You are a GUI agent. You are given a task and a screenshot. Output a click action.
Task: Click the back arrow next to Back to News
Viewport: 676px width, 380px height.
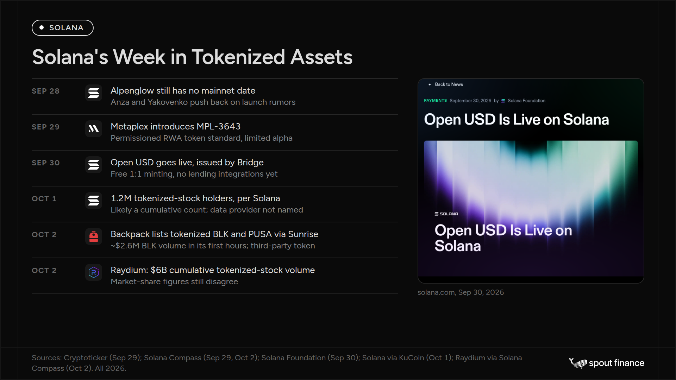(430, 84)
